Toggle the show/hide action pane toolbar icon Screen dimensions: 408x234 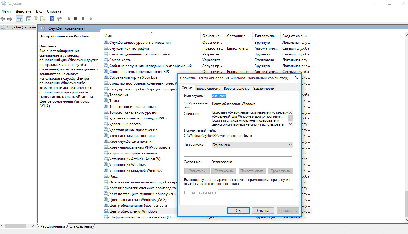click(59, 19)
